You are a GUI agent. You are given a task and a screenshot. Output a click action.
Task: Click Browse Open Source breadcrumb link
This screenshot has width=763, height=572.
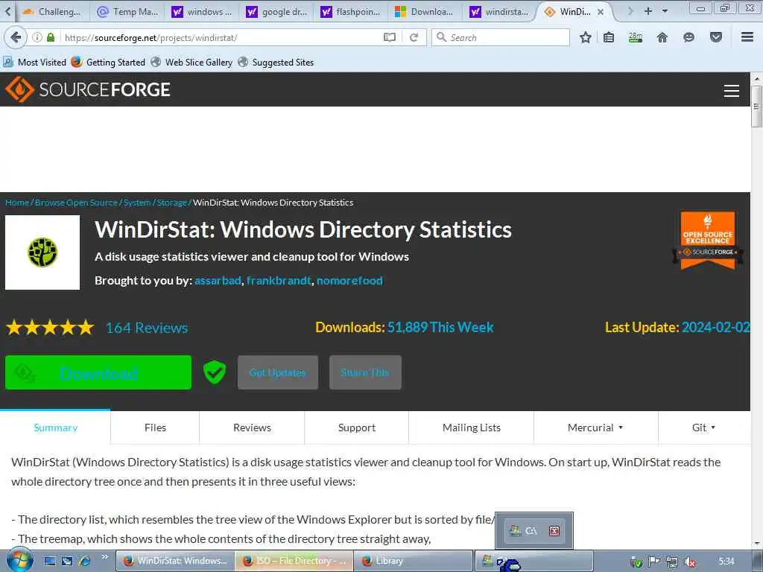coord(77,203)
